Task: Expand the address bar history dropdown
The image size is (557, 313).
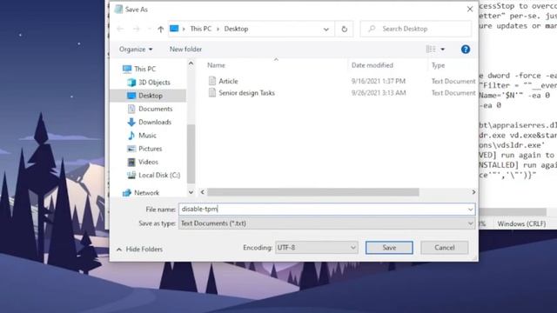Action: pos(326,29)
